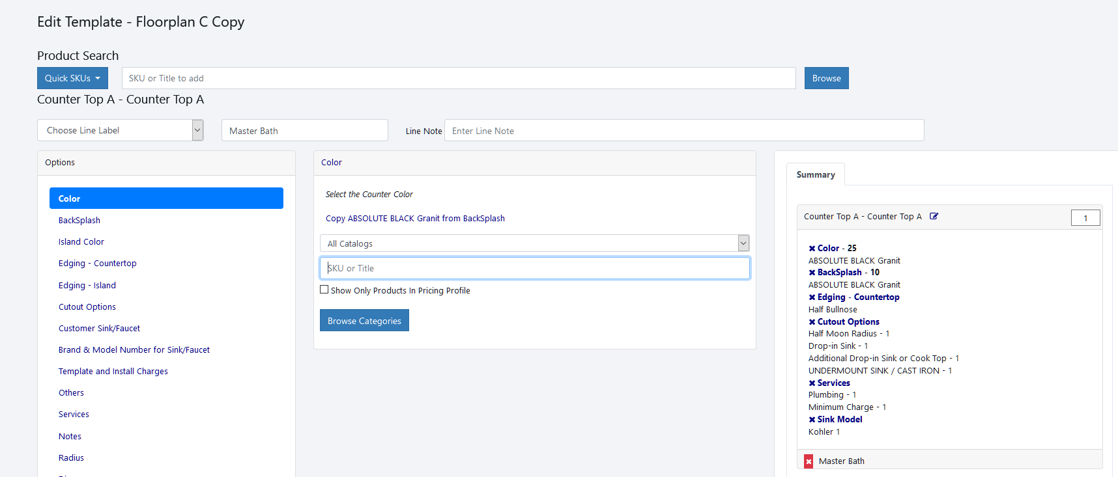
Task: Remove Services entry via x icon
Action: (812, 383)
